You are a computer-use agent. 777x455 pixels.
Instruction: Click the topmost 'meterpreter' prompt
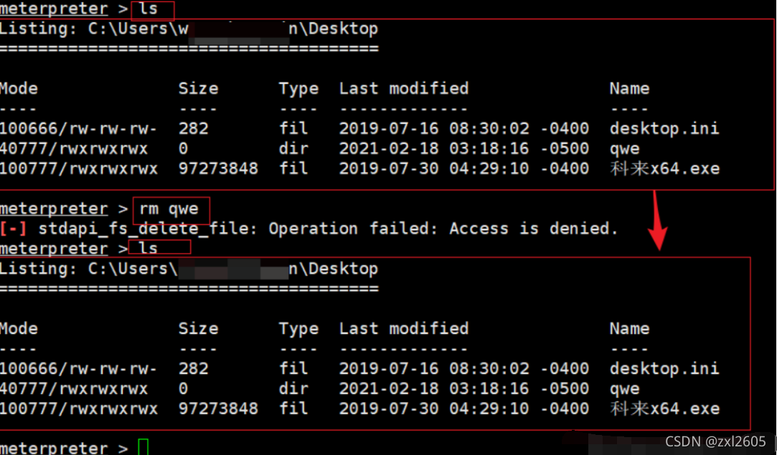click(54, 9)
